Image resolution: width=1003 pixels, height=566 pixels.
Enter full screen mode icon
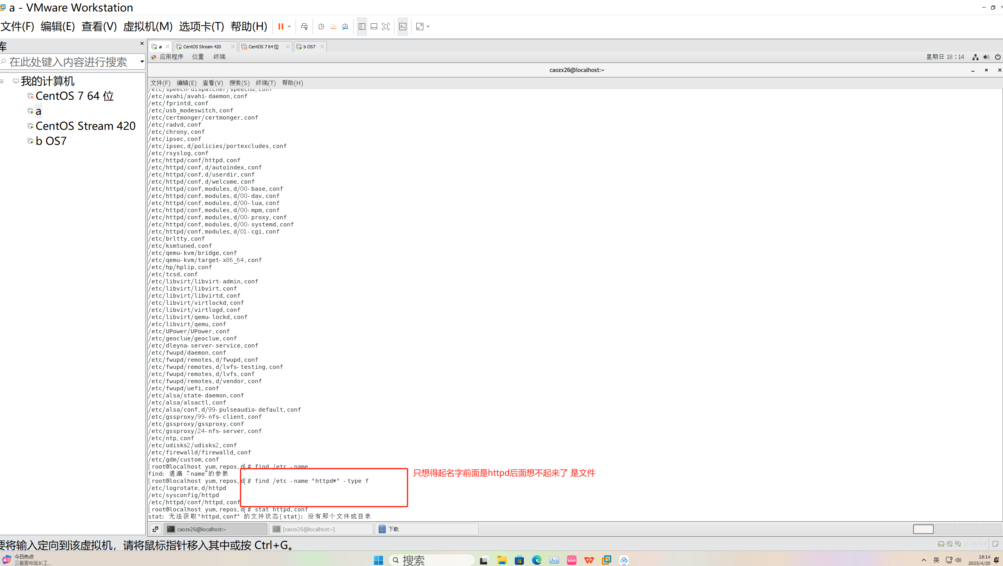[386, 27]
